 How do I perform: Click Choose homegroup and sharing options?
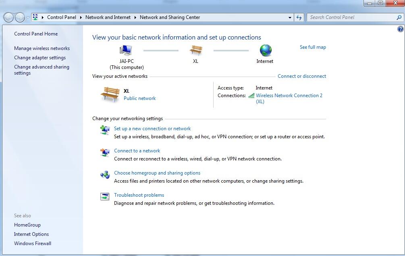(x=157, y=173)
